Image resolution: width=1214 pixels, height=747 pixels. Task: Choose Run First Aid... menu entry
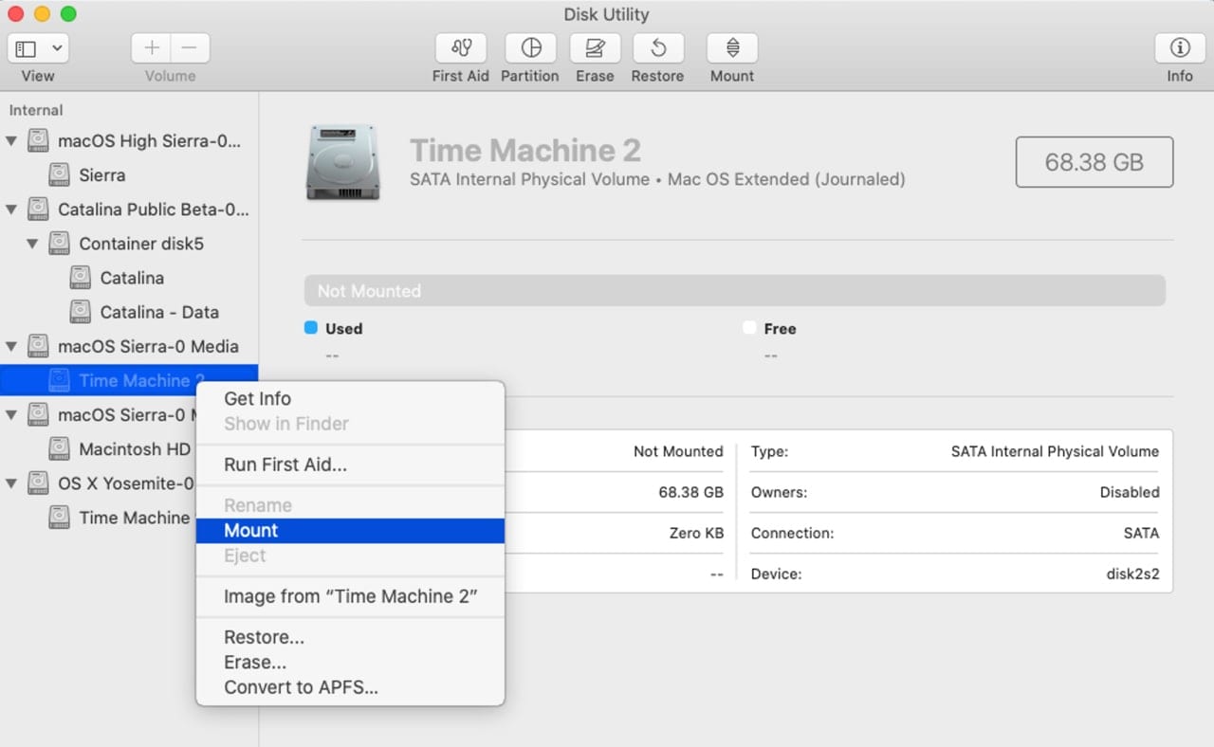(x=285, y=465)
